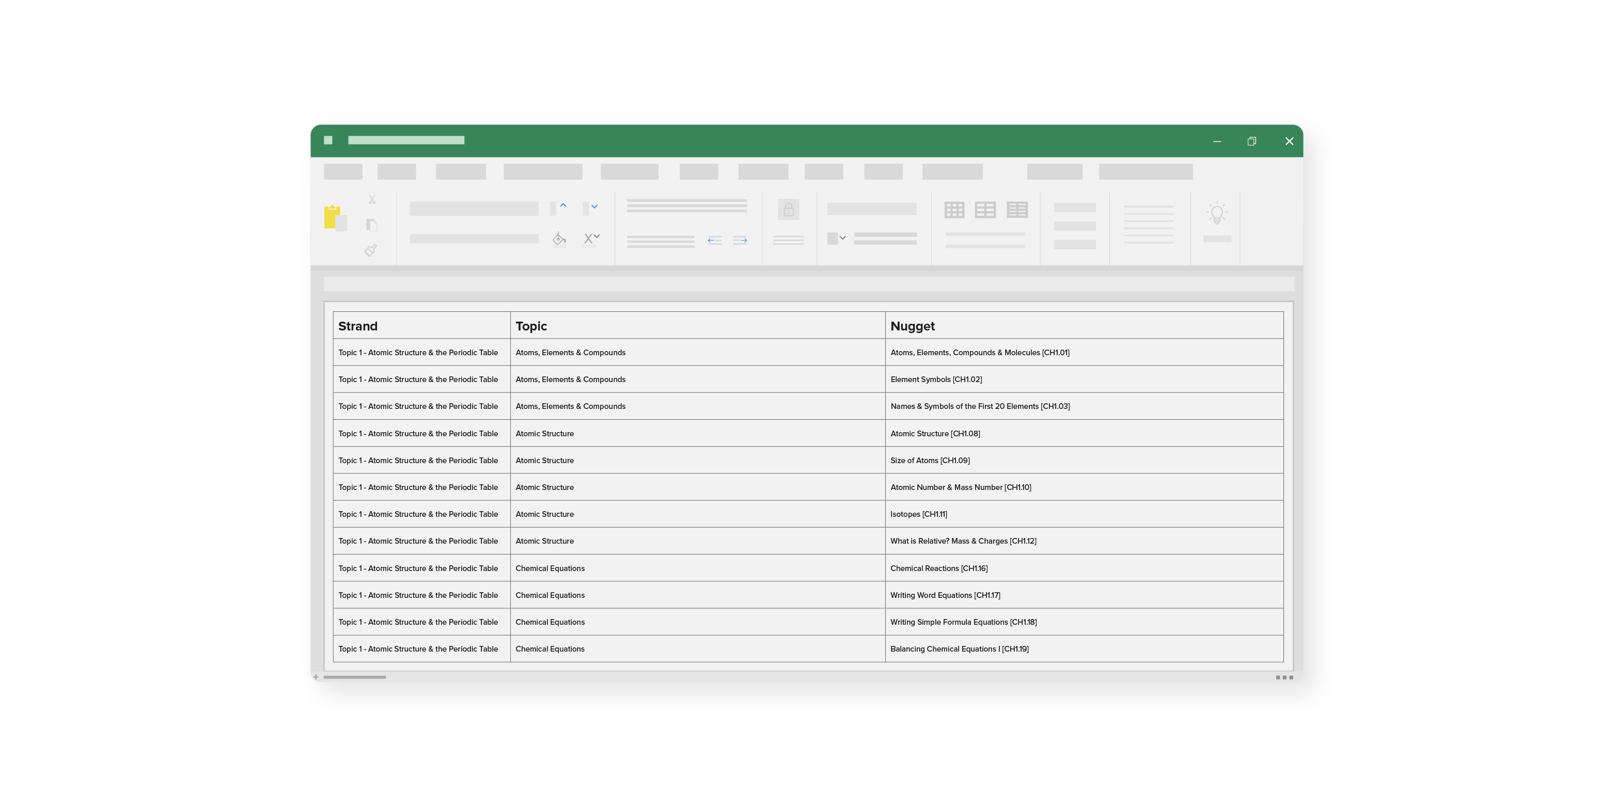Click the Fill Color paint bucket icon
This screenshot has height=807, width=1614.
click(559, 239)
